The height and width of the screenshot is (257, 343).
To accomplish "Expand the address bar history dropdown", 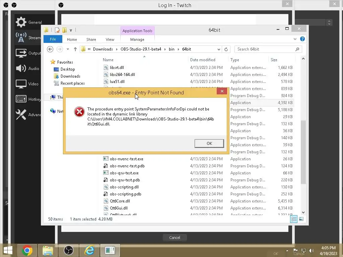I will 219,50.
